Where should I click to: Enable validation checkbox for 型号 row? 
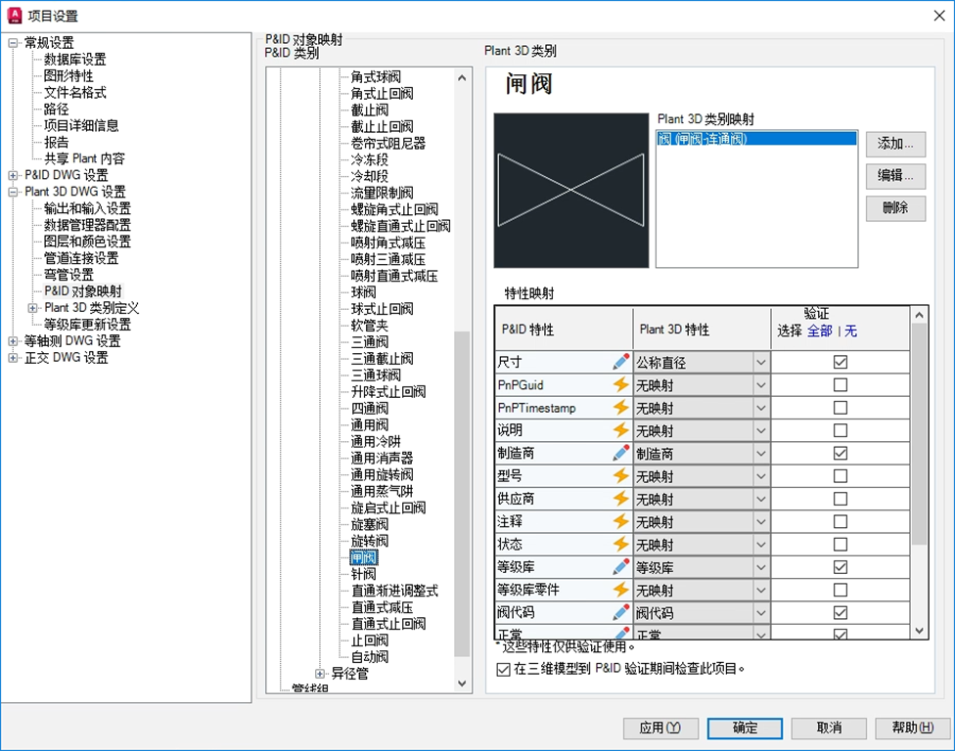click(840, 476)
